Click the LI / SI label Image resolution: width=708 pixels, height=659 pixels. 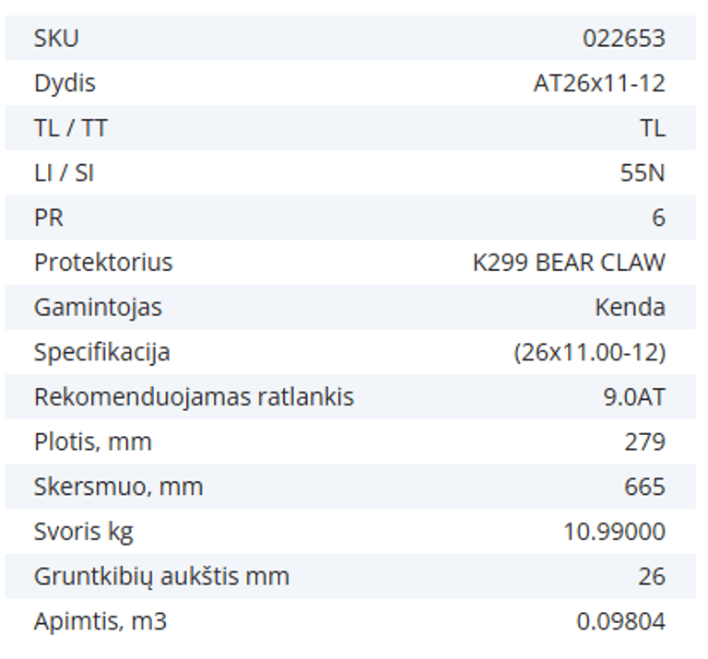click(x=64, y=173)
